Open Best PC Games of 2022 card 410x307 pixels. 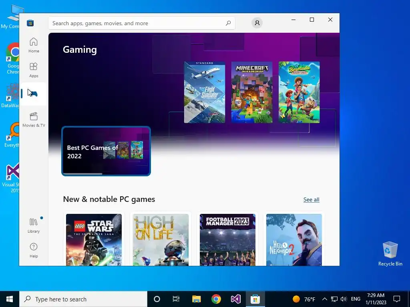point(106,151)
